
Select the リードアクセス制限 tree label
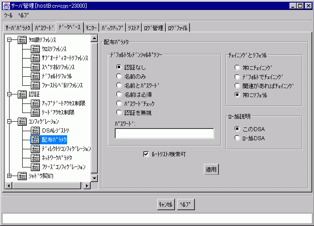(x=58, y=112)
